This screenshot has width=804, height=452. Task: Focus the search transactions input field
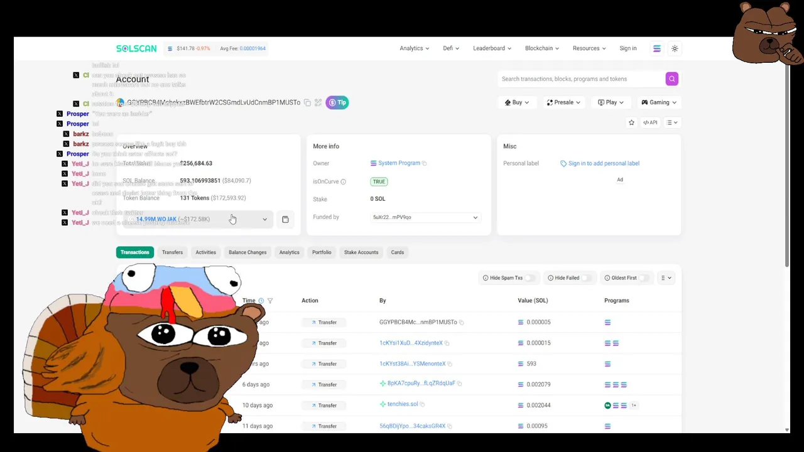point(581,79)
